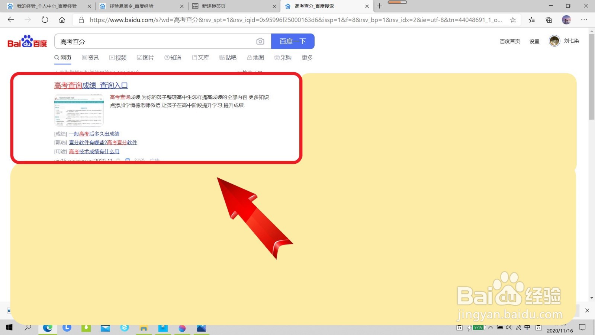Screen dimensions: 595x335
Task: Select the 资讯 search category
Action: (90, 58)
